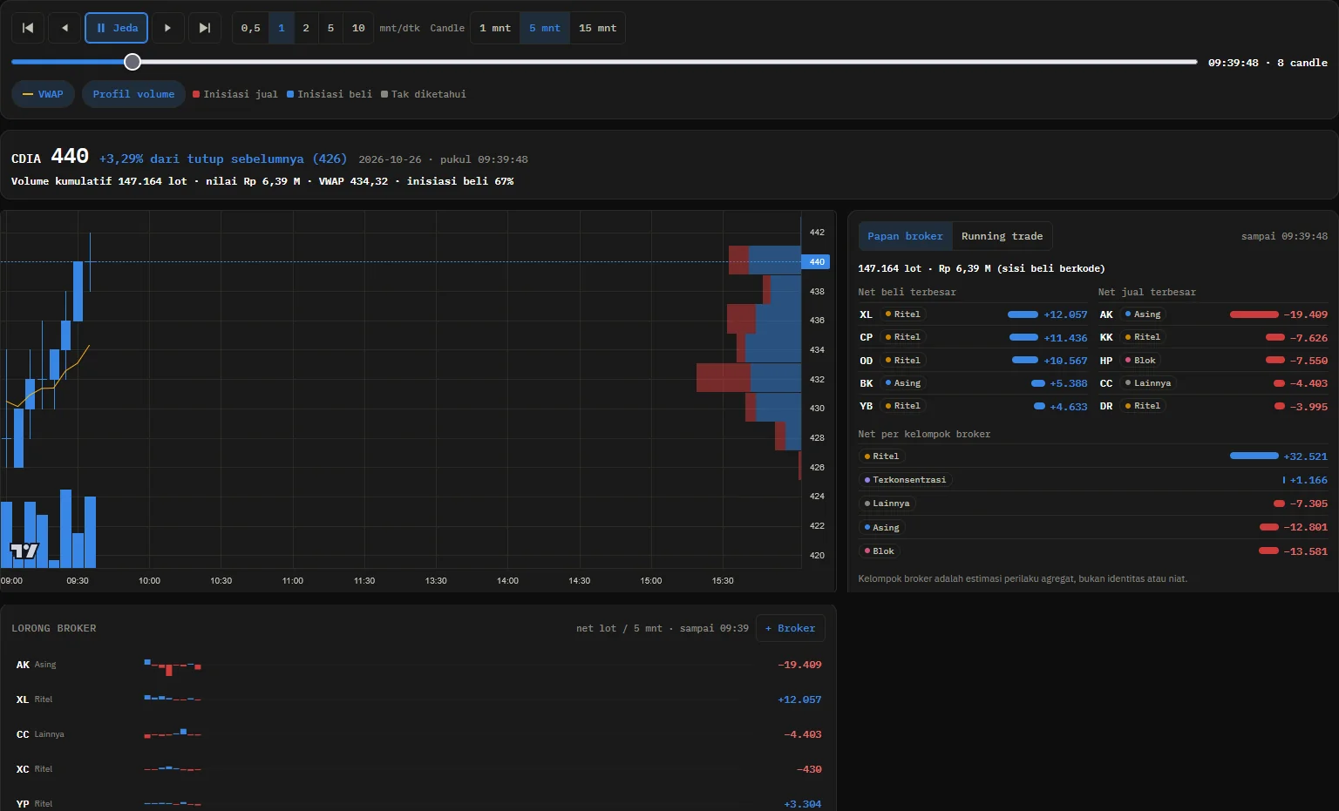Select broker YB in net beli list
The height and width of the screenshot is (811, 1339).
(x=973, y=406)
